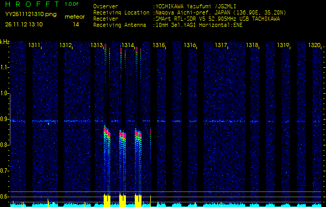
Task: Click the 1315 time marker
Action: (159, 46)
